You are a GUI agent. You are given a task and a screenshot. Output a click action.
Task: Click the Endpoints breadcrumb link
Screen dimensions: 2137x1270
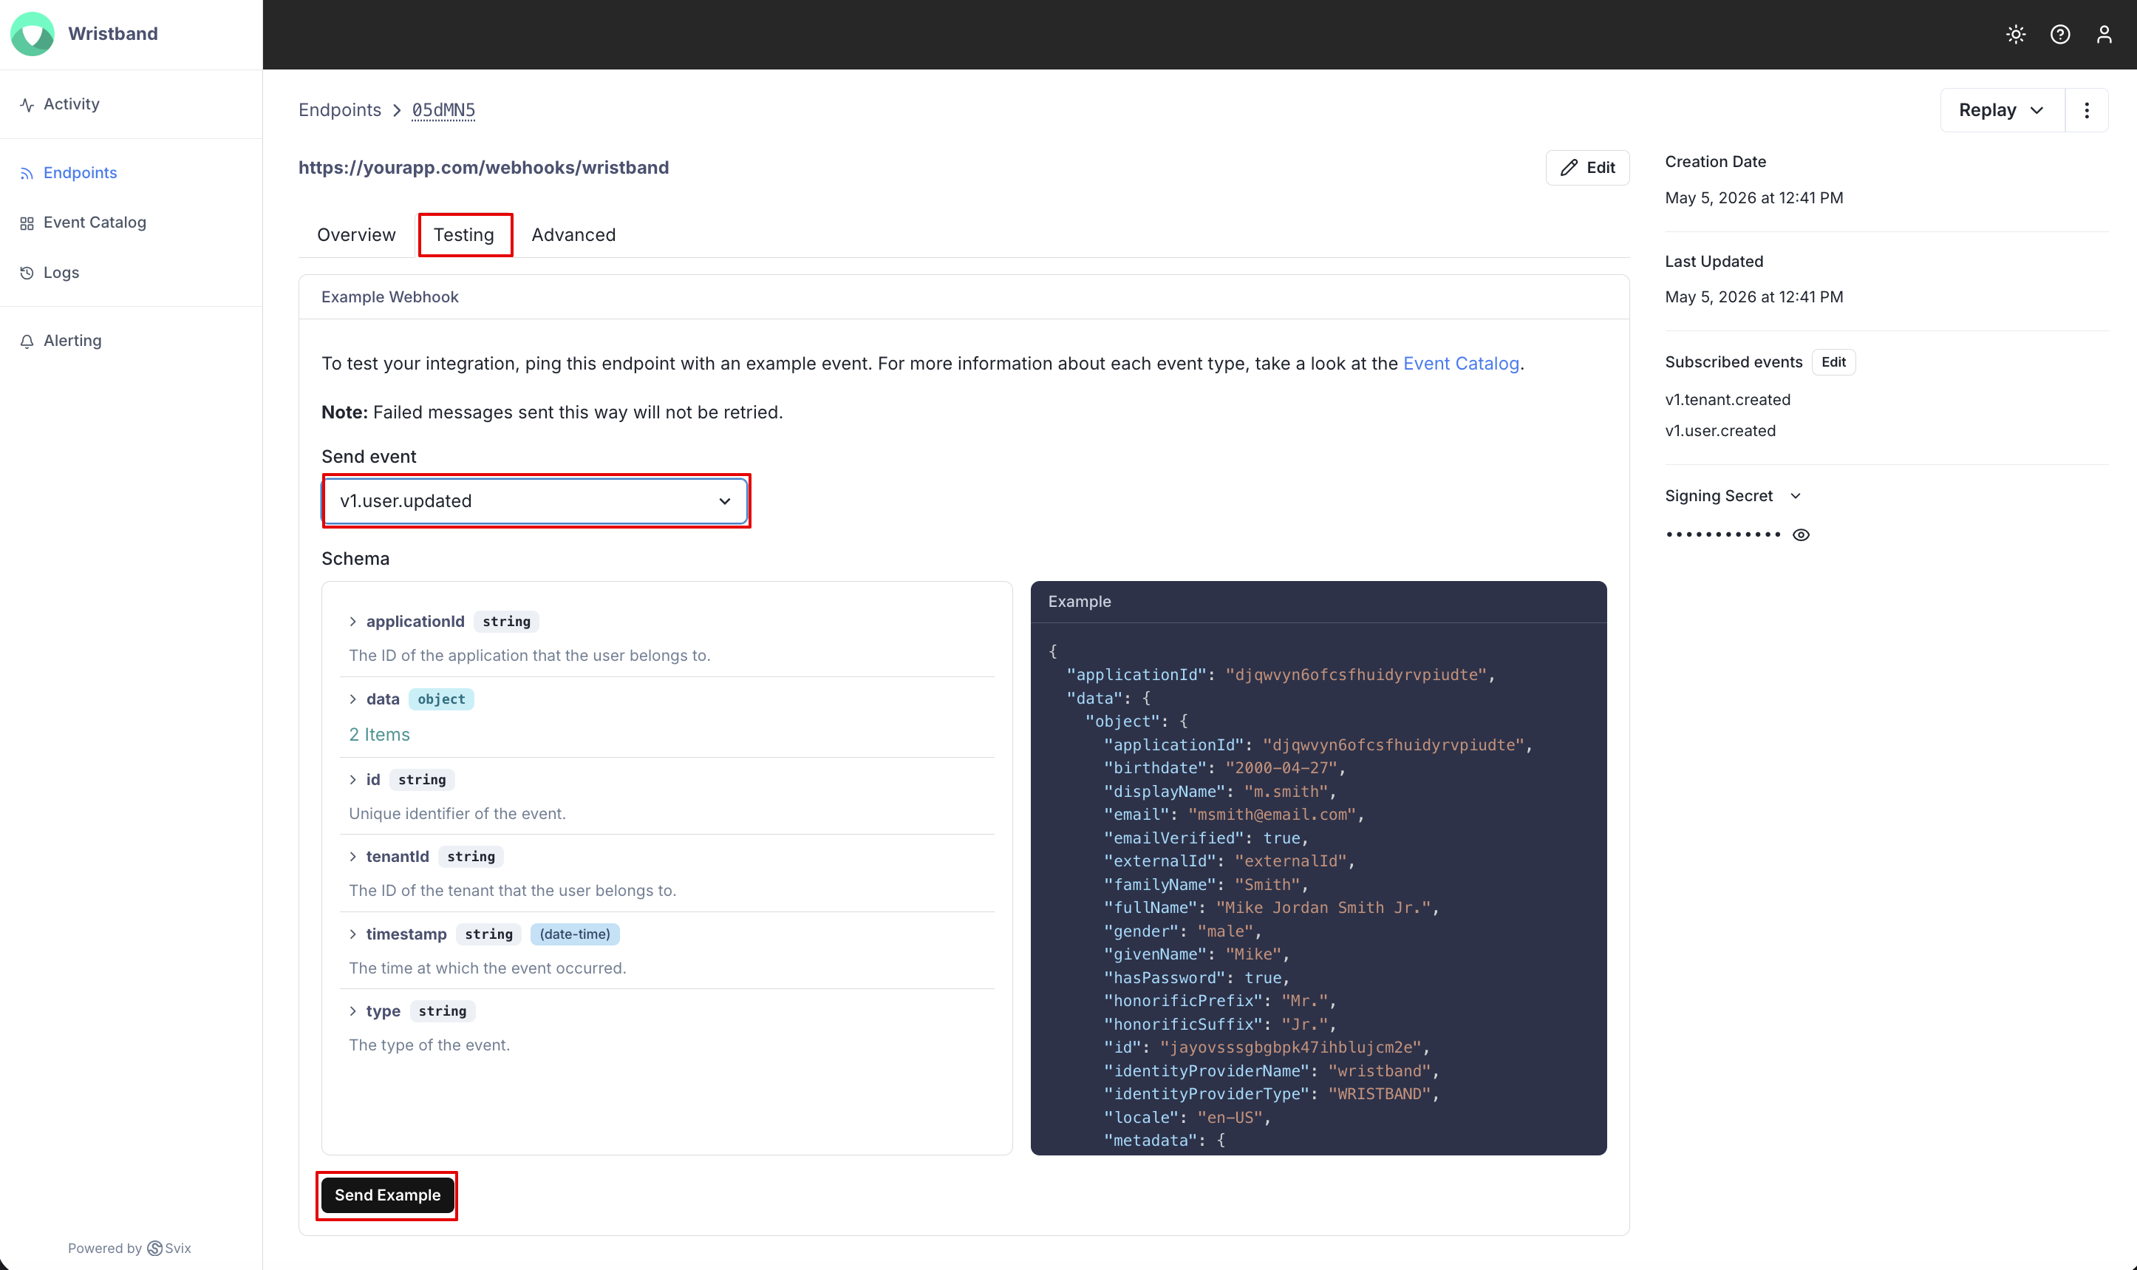coord(340,110)
